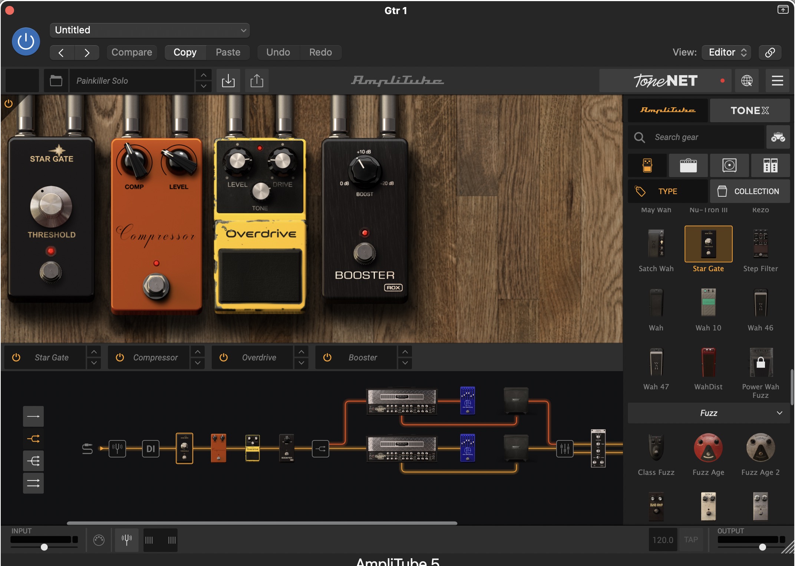Open the View Editor dropdown
The height and width of the screenshot is (566, 795).
tap(726, 52)
